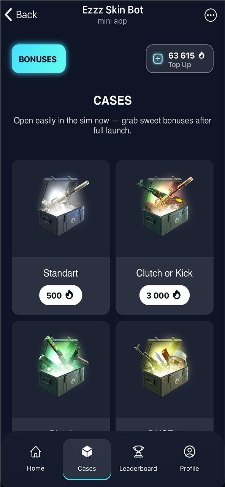Open the green glowing pistol case image
The image size is (225, 487).
62,367
